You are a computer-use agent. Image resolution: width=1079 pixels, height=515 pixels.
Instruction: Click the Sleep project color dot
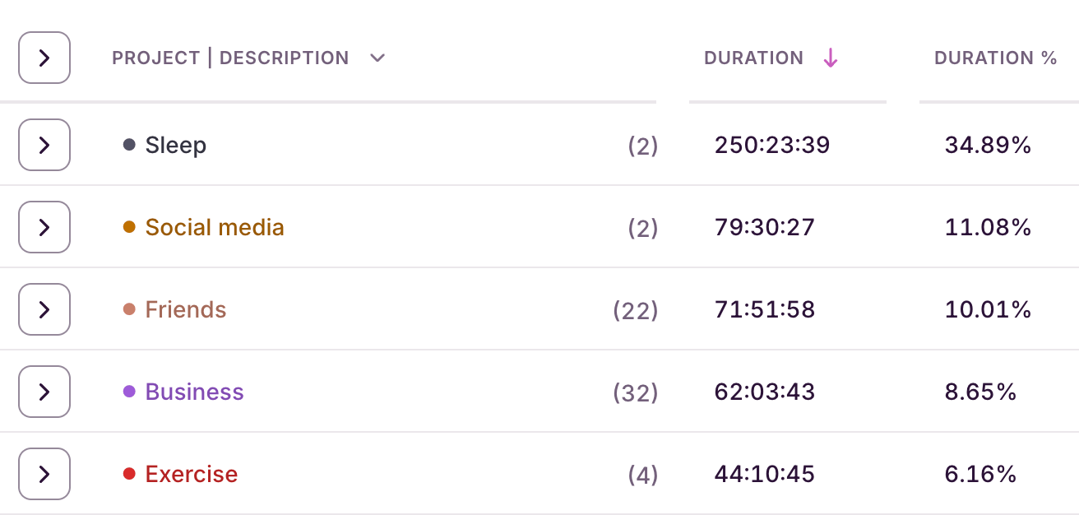pyautogui.click(x=129, y=145)
